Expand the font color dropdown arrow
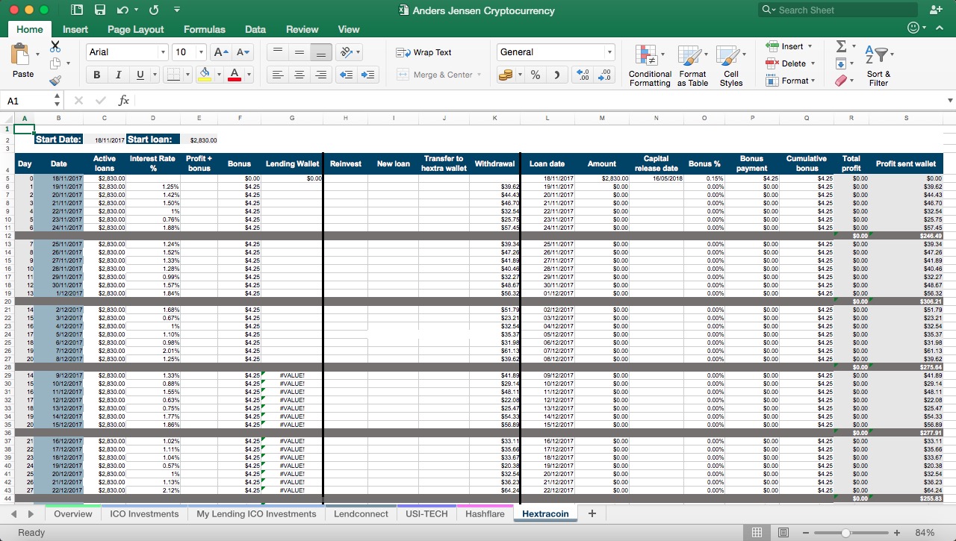Image resolution: width=956 pixels, height=541 pixels. click(249, 75)
